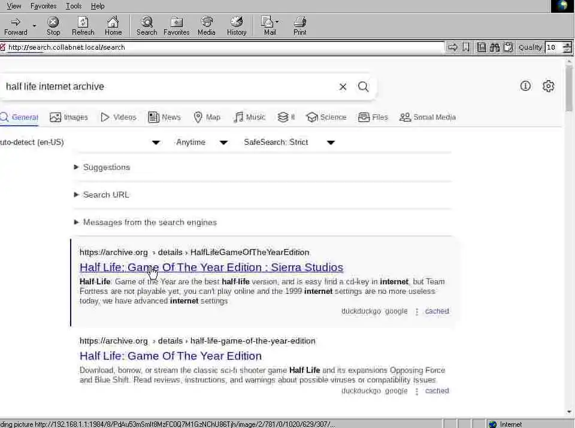Click URL text HalfLifeGameOfTheYearEdition in first result
This screenshot has width=575, height=428.
250,253
